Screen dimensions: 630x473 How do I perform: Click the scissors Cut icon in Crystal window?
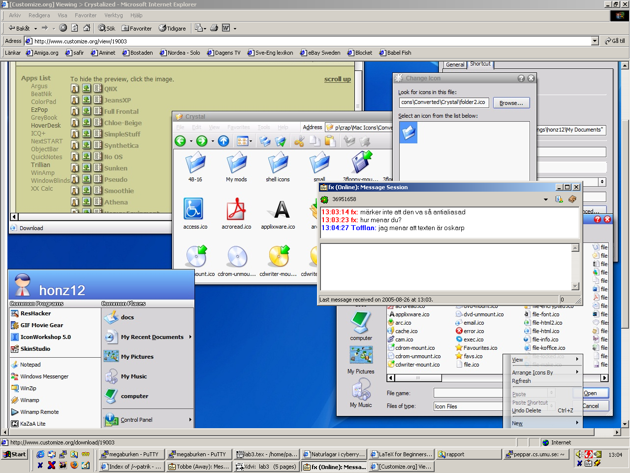tap(299, 141)
